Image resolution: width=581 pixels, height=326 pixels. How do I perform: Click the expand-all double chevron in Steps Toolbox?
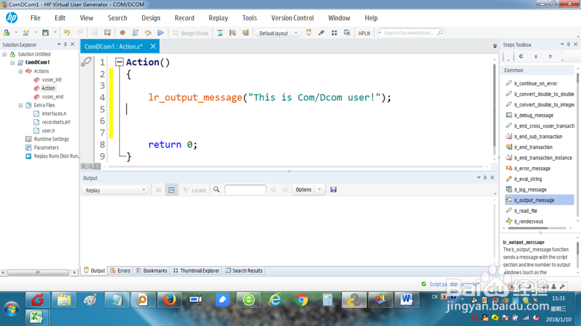tap(536, 56)
